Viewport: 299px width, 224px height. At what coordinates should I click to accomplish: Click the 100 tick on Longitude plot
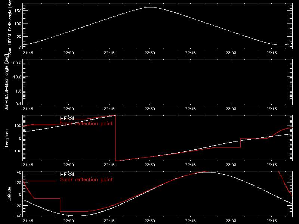[x=18, y=125]
